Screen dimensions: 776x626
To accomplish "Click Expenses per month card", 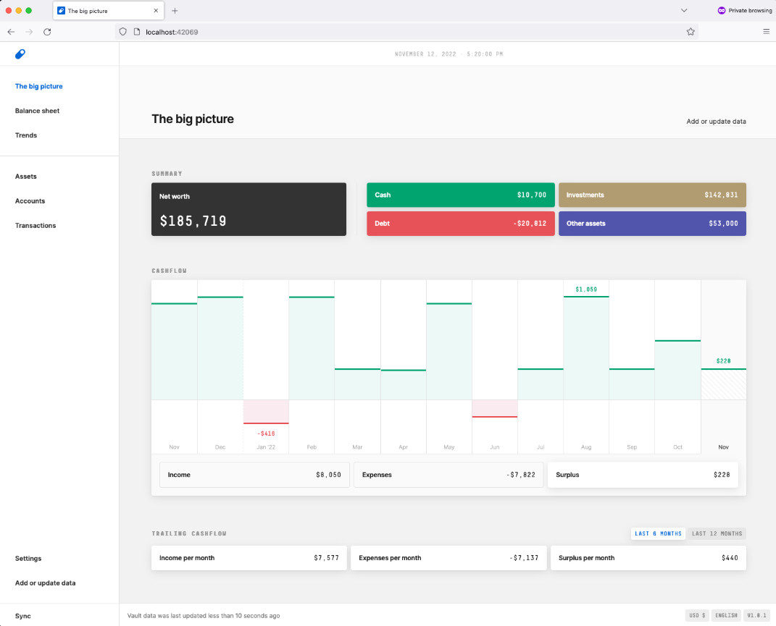I will tap(449, 558).
